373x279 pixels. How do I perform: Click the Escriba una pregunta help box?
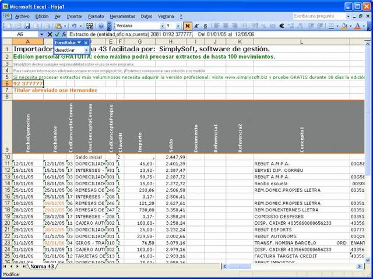(319, 16)
